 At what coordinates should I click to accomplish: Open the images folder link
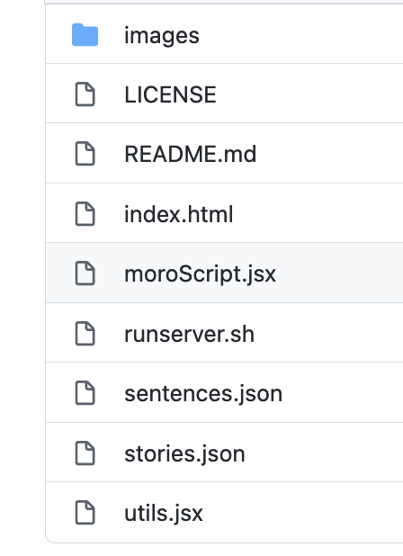pos(162,36)
